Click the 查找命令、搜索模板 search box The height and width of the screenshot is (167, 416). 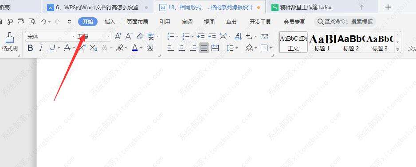345,22
